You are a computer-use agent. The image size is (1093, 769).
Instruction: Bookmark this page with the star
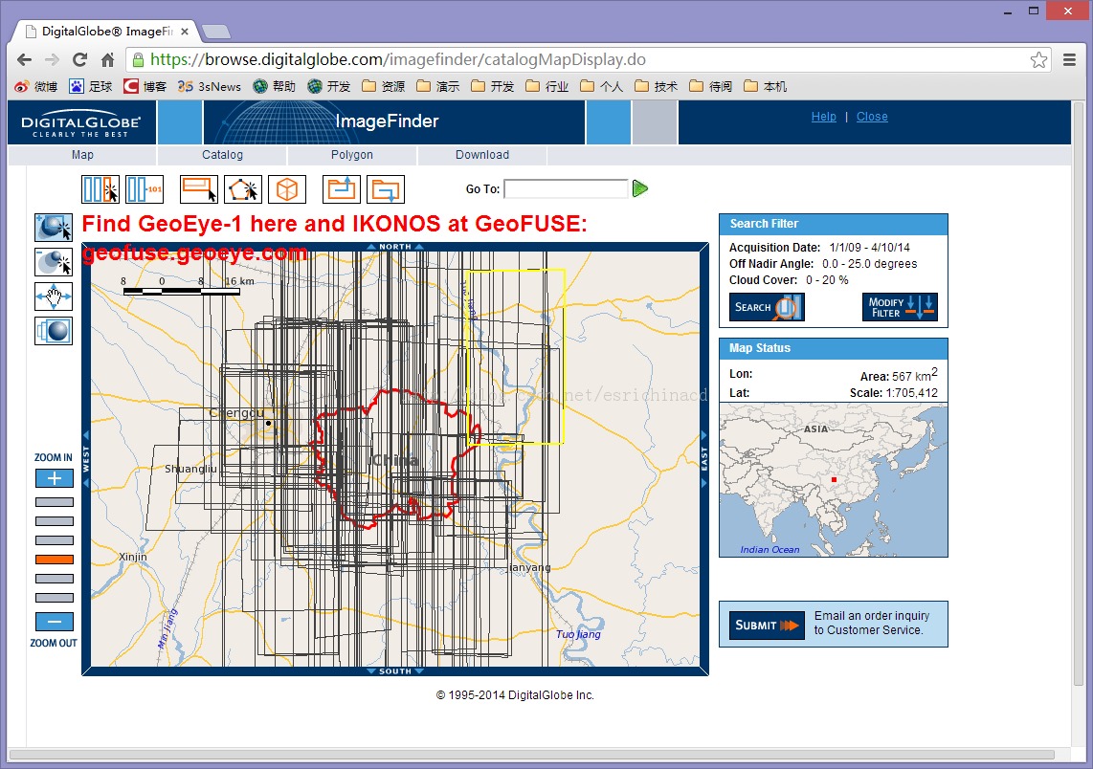click(1038, 60)
